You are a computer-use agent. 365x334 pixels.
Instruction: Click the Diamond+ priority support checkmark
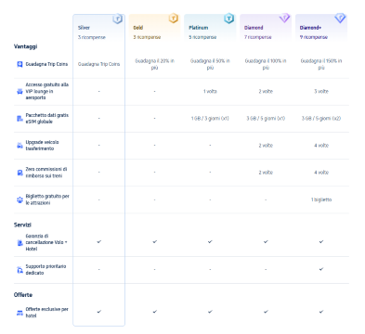coord(321,269)
